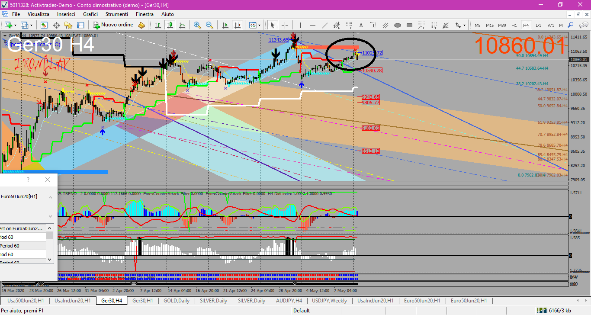Click Nuovo ordine button
The width and height of the screenshot is (591, 315).
point(113,25)
